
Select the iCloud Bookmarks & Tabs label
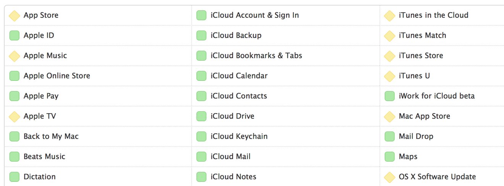tap(256, 56)
